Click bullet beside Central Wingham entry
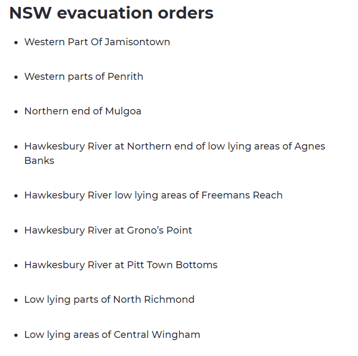The width and height of the screenshot is (358, 356). [x=16, y=335]
